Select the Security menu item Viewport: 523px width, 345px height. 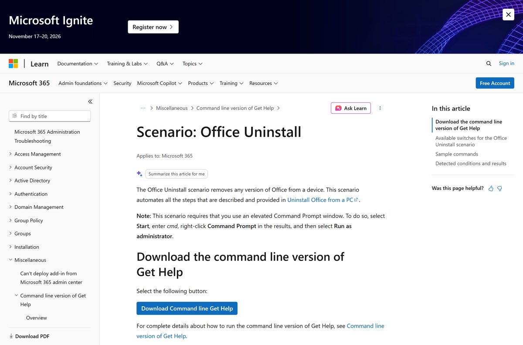(x=122, y=83)
